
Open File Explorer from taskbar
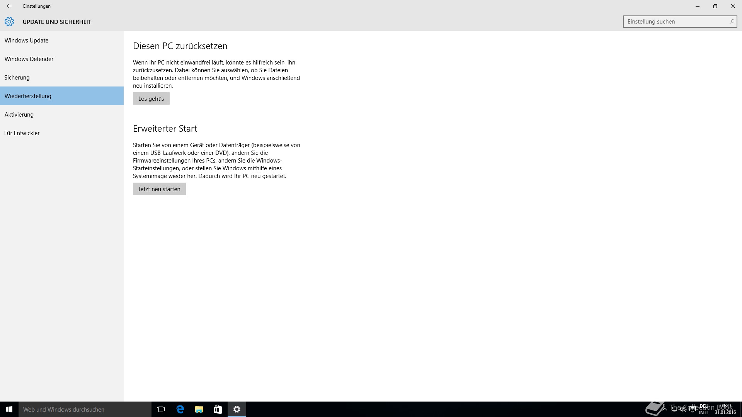(x=199, y=409)
